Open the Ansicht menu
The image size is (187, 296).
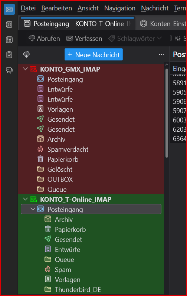[88, 8]
